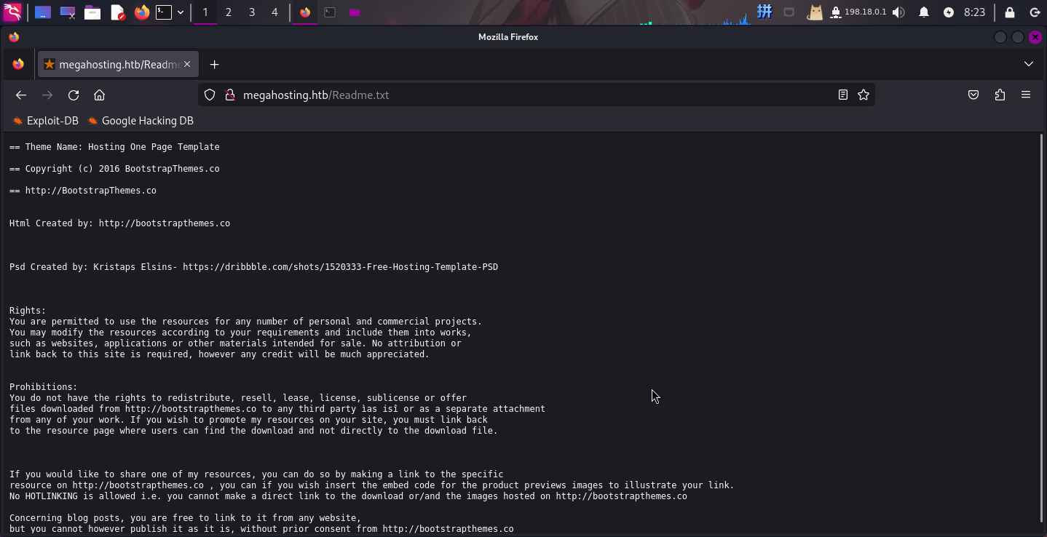Launch the text editor from the panel
Screen dimensions: 1047x537
click(117, 12)
